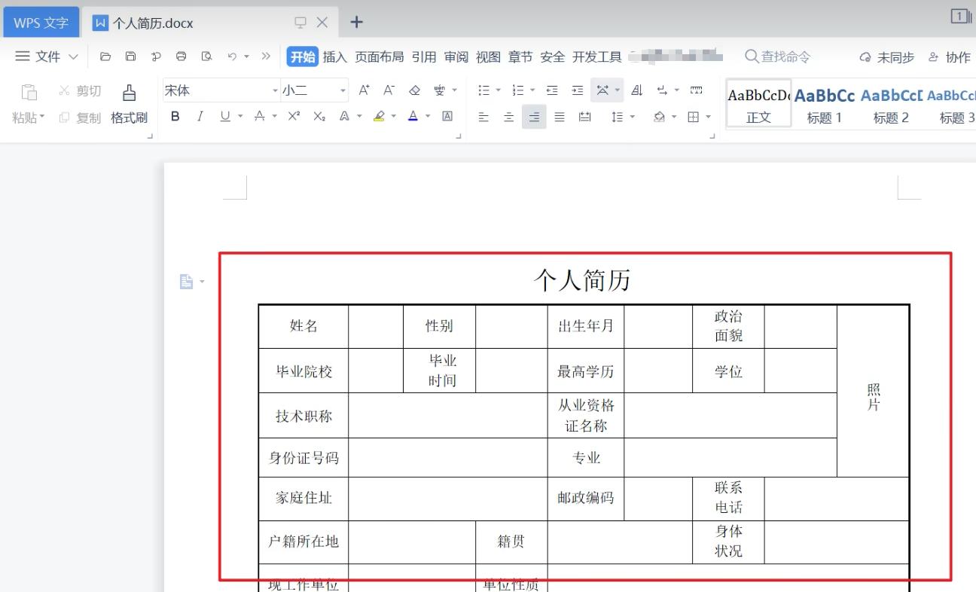976x592 pixels.
Task: Click the phonetic guide pinyin icon
Action: click(439, 90)
